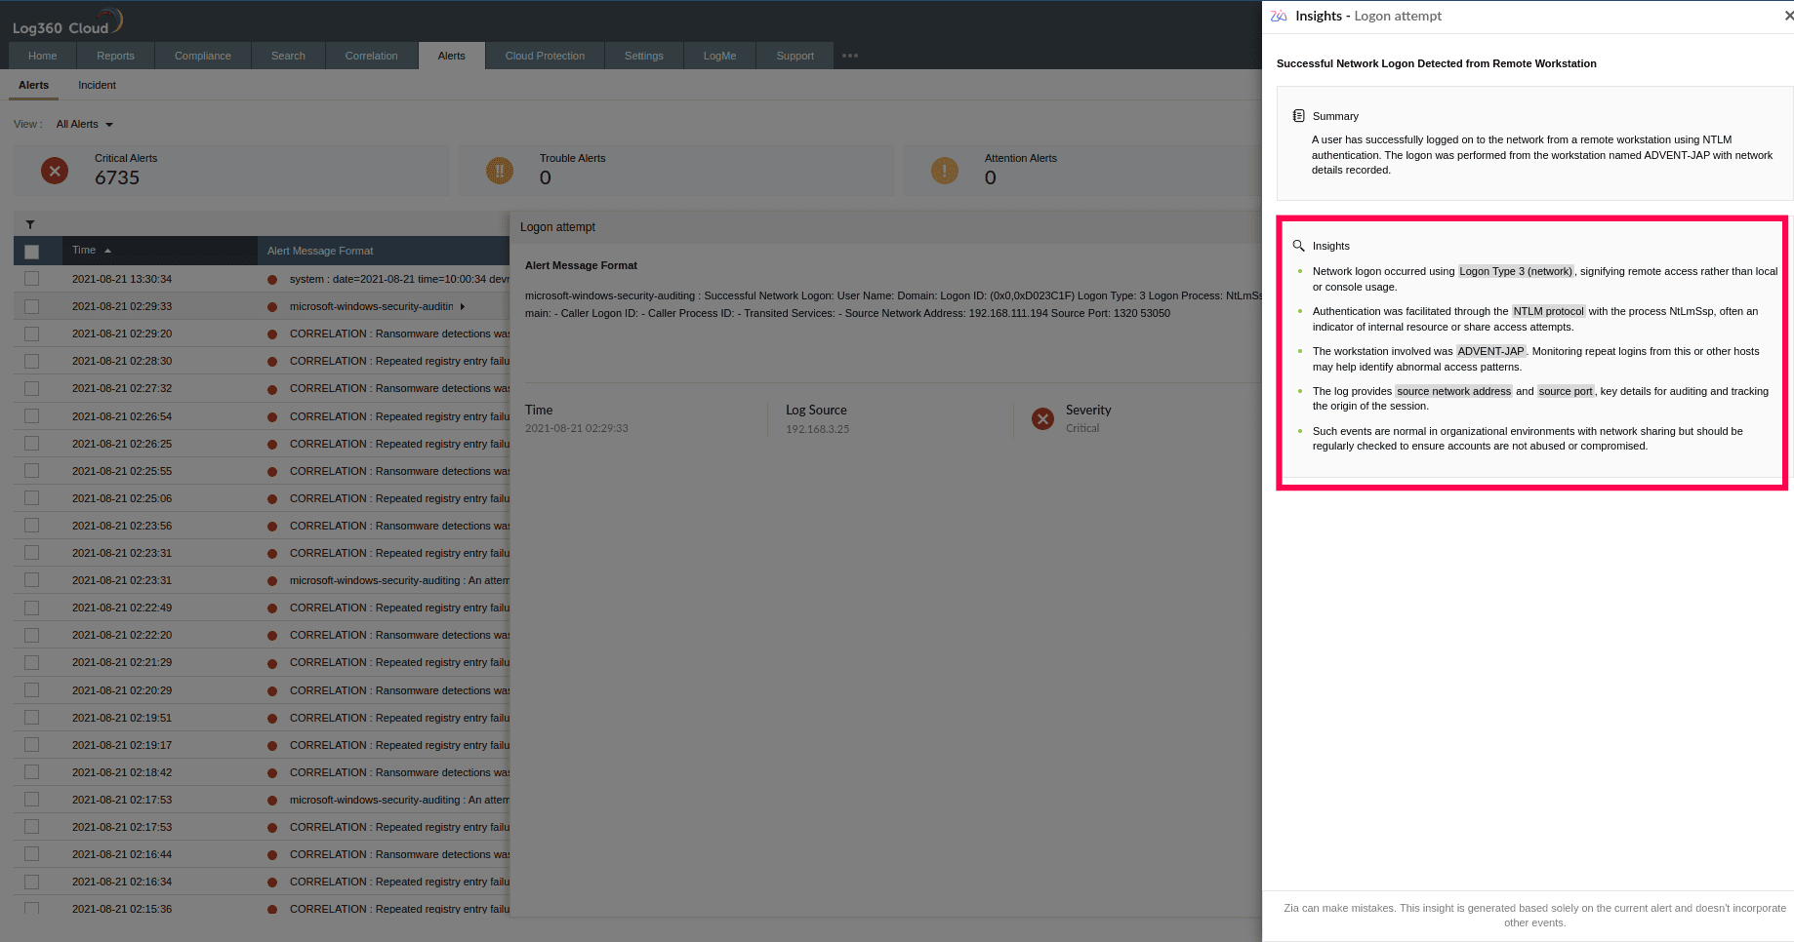Select the 02:28:30 alert checkbox
The image size is (1794, 942).
click(31, 361)
